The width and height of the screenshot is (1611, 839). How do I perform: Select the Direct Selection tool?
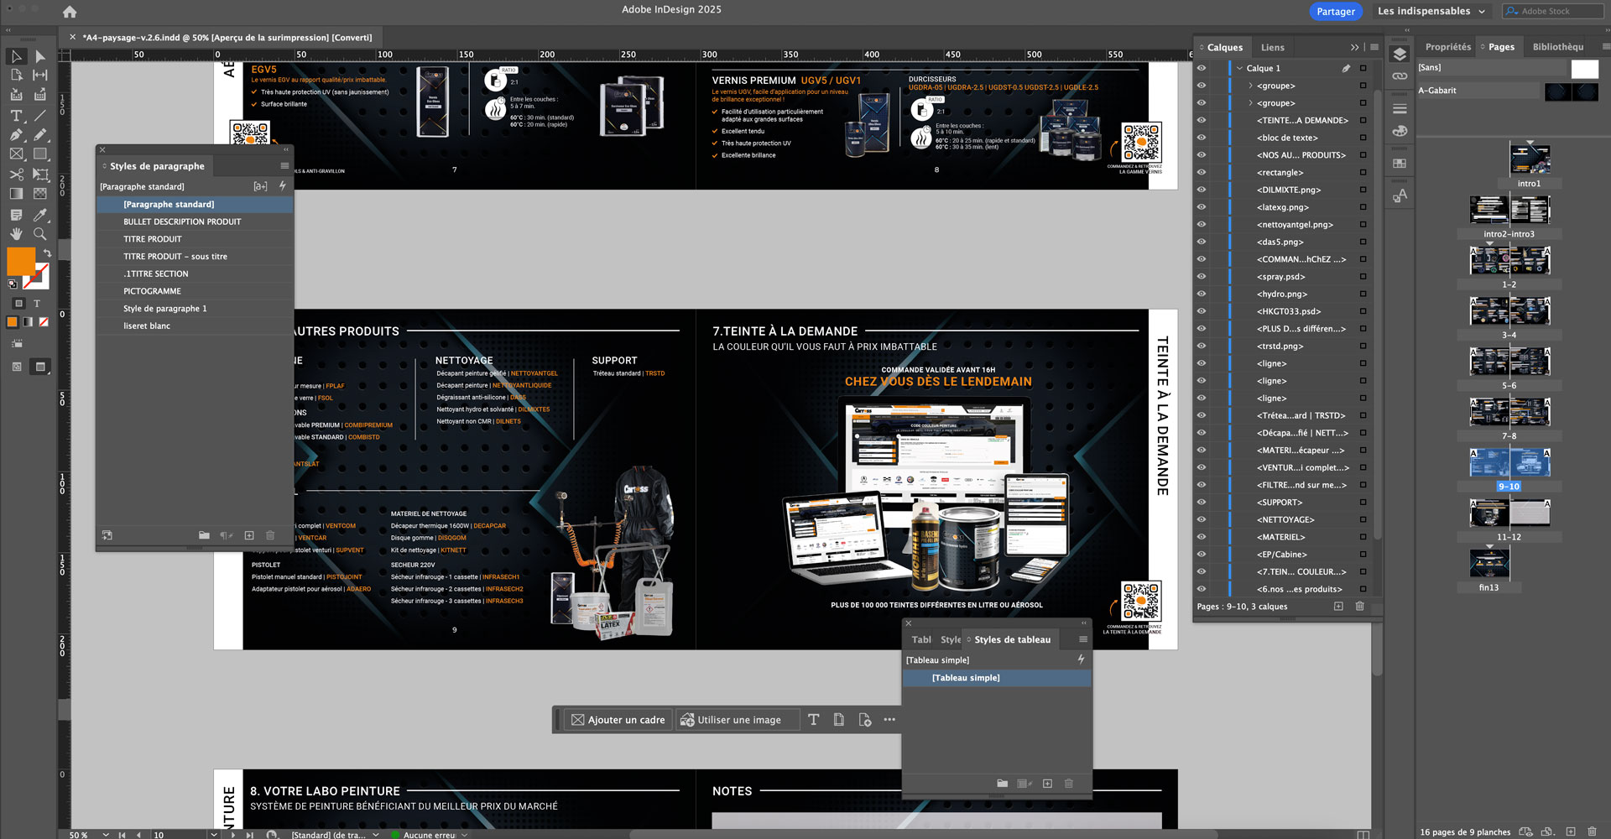(x=39, y=56)
